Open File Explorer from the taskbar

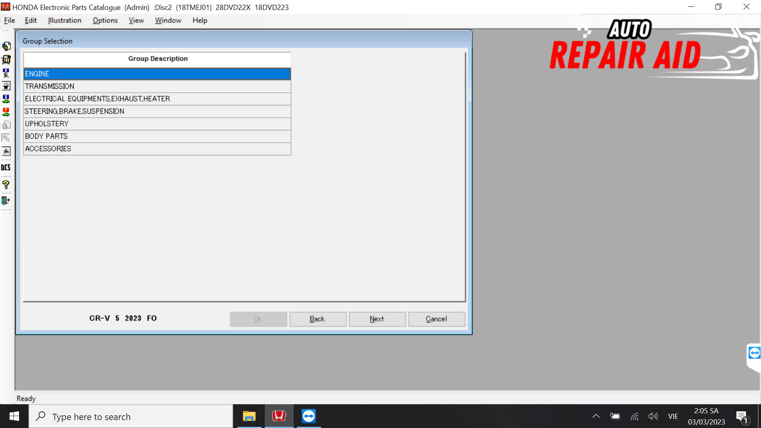point(249,416)
